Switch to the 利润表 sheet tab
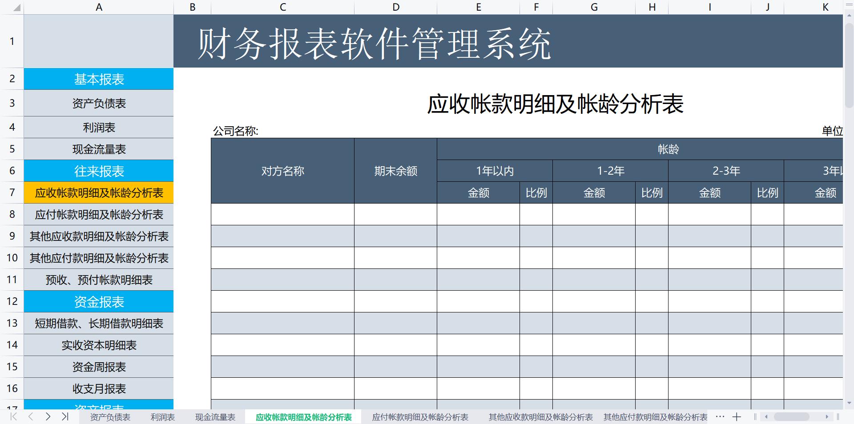This screenshot has width=854, height=424. pos(163,417)
